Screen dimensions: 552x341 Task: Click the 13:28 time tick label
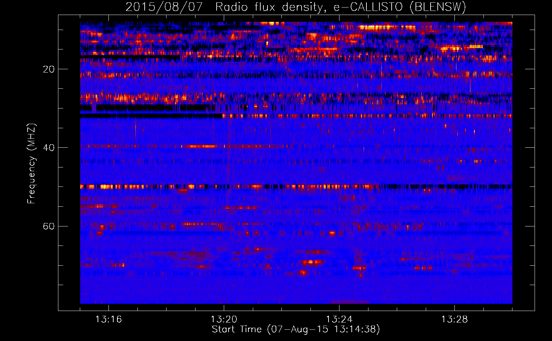pos(454,320)
